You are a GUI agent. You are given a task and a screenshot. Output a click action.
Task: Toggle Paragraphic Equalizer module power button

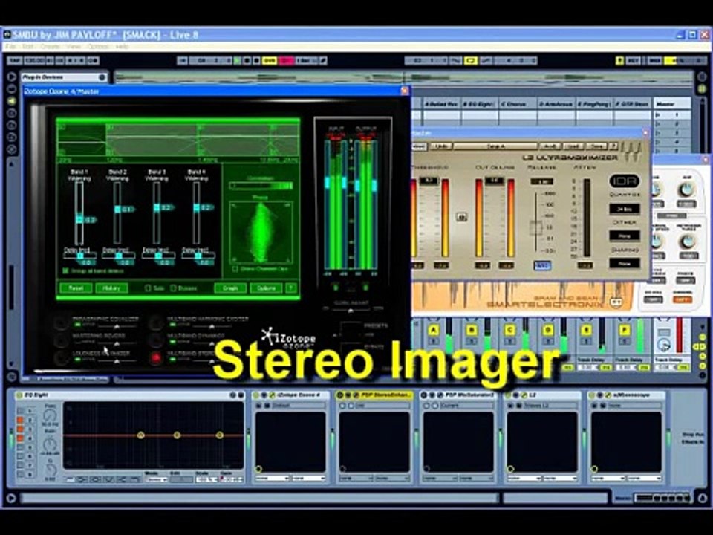(60, 323)
